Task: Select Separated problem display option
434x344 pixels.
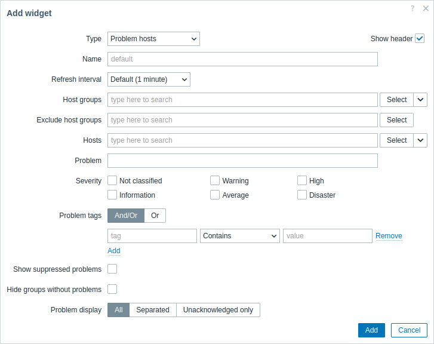Action: 153,310
